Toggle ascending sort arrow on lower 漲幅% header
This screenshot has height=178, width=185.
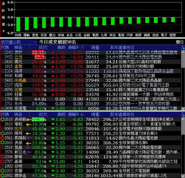[81, 114]
